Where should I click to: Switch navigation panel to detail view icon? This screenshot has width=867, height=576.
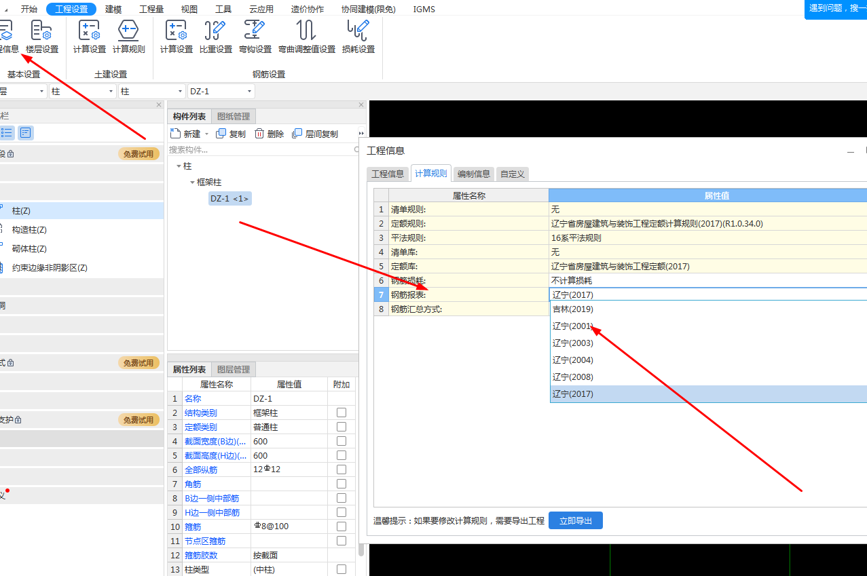[x=25, y=132]
